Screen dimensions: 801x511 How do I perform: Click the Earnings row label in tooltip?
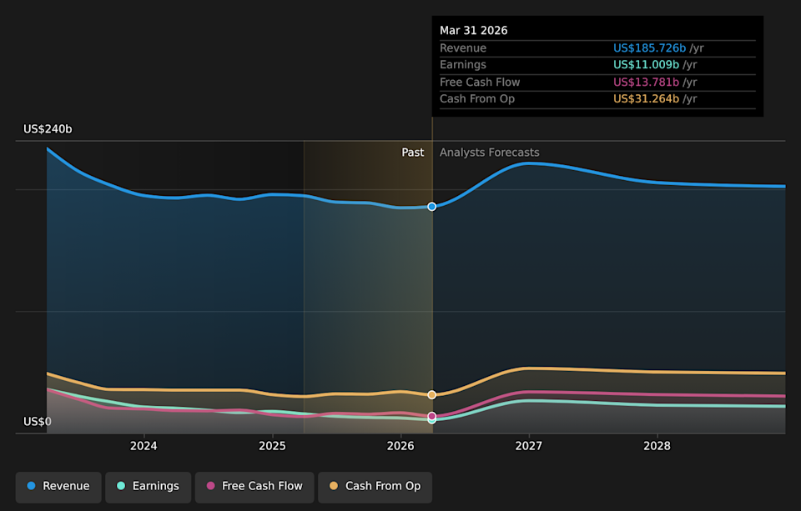point(463,65)
